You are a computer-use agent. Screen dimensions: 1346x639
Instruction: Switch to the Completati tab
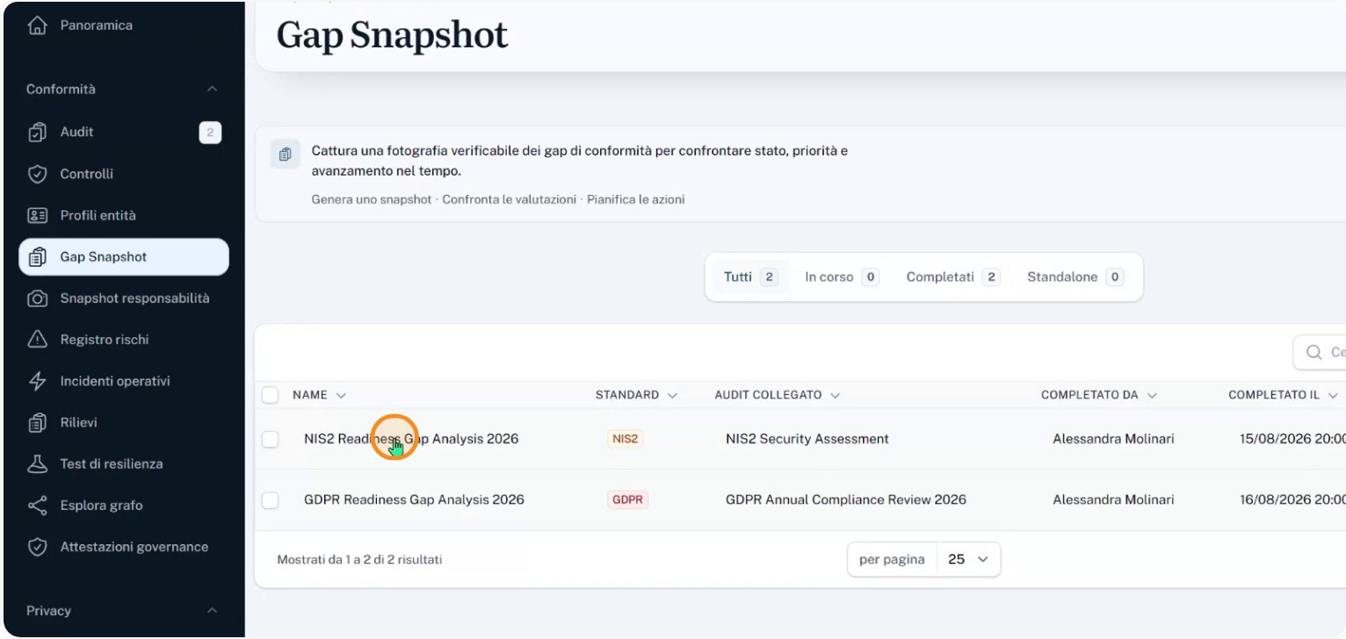click(x=953, y=277)
